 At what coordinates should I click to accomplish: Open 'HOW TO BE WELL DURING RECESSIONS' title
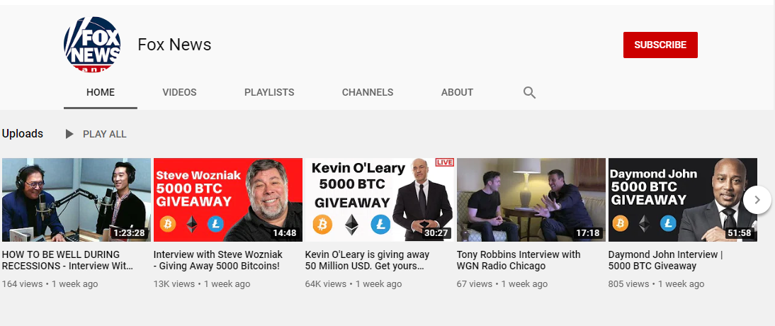click(x=68, y=260)
